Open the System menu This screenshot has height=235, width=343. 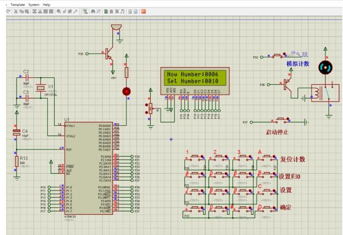pos(34,4)
